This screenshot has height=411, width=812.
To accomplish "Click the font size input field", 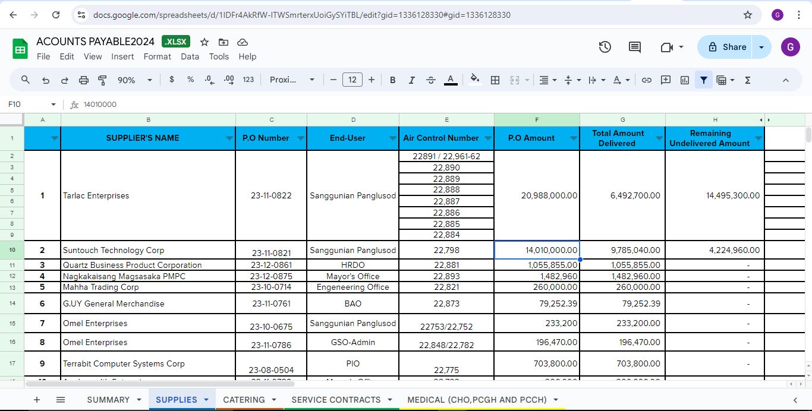I will click(353, 80).
